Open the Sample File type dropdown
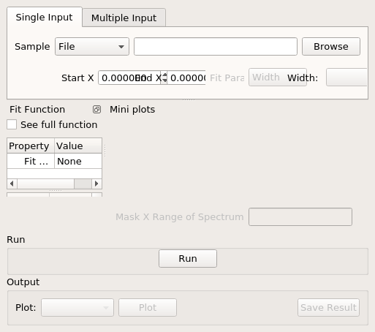This screenshot has height=332, width=375. coord(92,46)
